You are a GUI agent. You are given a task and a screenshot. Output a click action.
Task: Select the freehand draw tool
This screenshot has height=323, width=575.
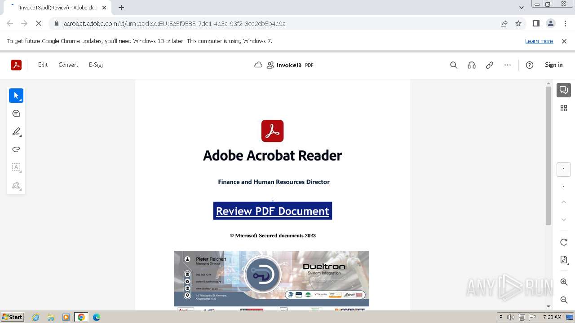tap(16, 149)
